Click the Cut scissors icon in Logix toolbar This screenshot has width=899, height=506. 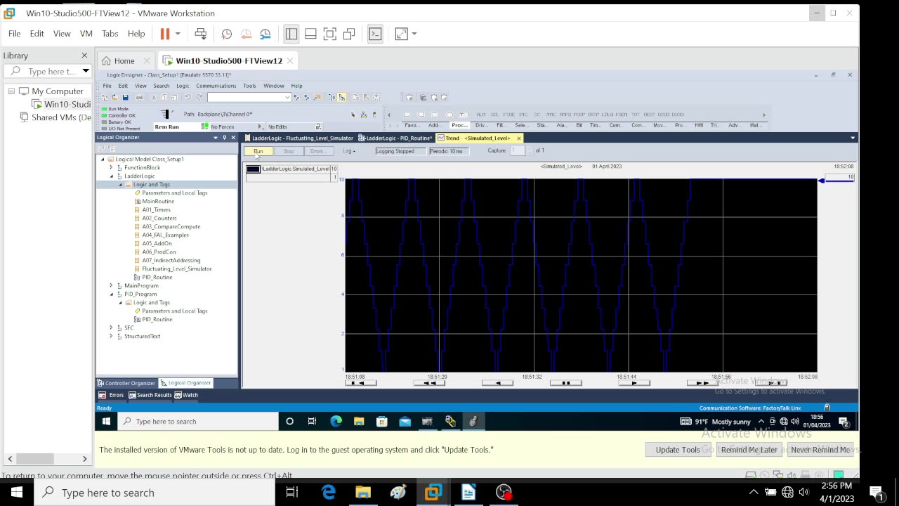[153, 97]
